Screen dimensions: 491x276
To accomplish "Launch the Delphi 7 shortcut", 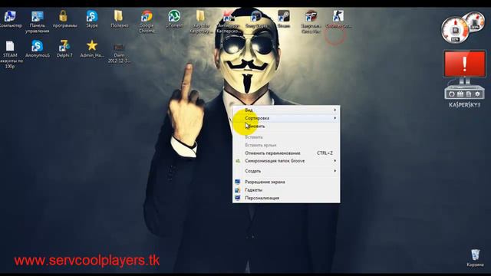I will (x=64, y=49).
